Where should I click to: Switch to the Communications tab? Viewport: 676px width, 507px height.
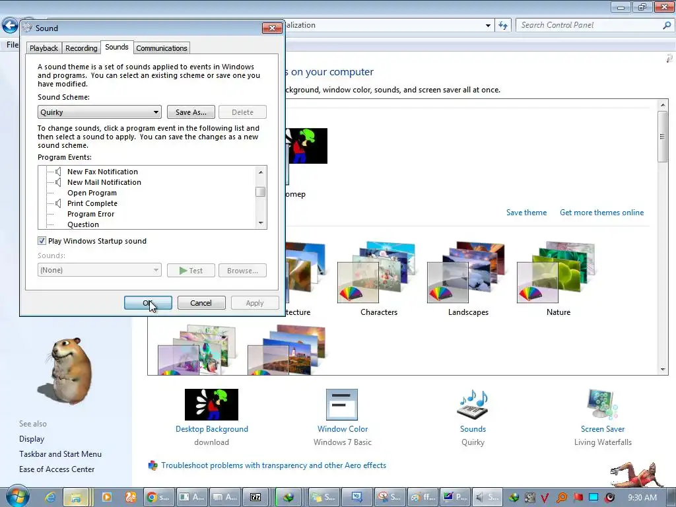pos(162,48)
